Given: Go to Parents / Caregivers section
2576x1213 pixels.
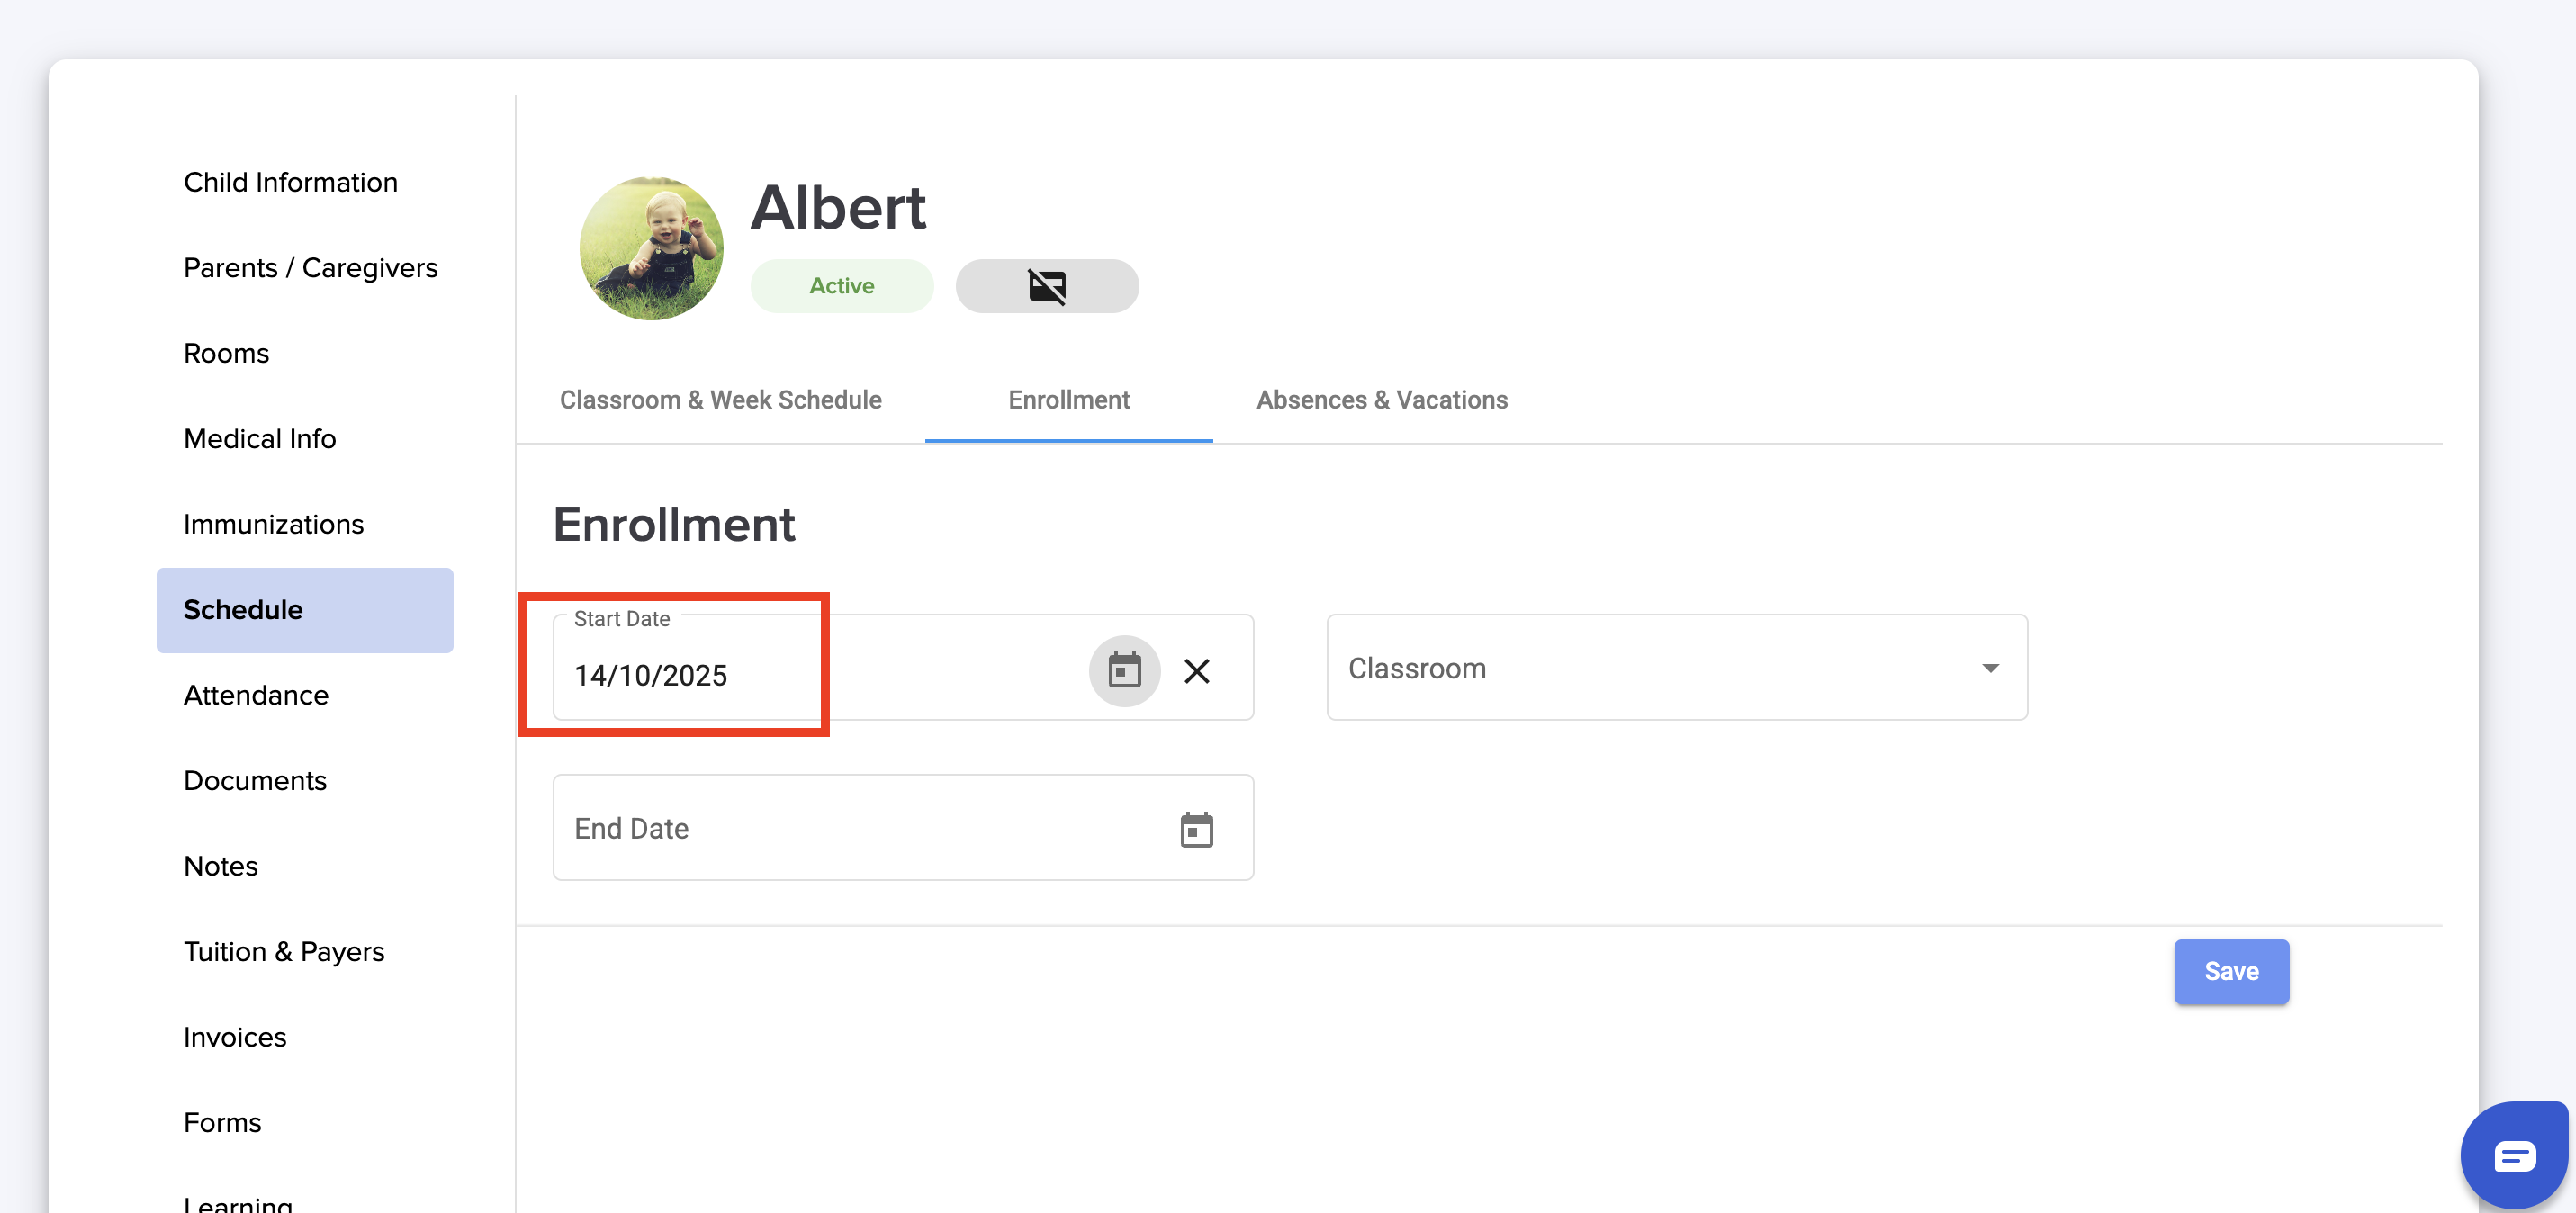Looking at the screenshot, I should 310,268.
